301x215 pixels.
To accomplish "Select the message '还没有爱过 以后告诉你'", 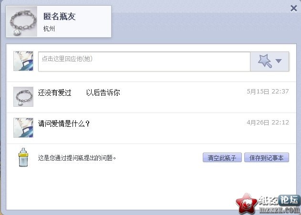I will [79, 92].
